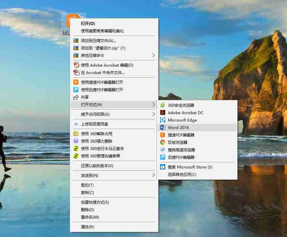Click the 迅捷PDF编辑器 blue icon in the submenu
The image size is (287, 237).
pos(162,157)
